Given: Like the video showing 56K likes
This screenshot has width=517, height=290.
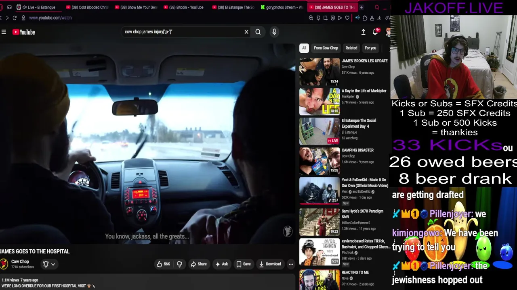Looking at the screenshot, I should (163, 264).
